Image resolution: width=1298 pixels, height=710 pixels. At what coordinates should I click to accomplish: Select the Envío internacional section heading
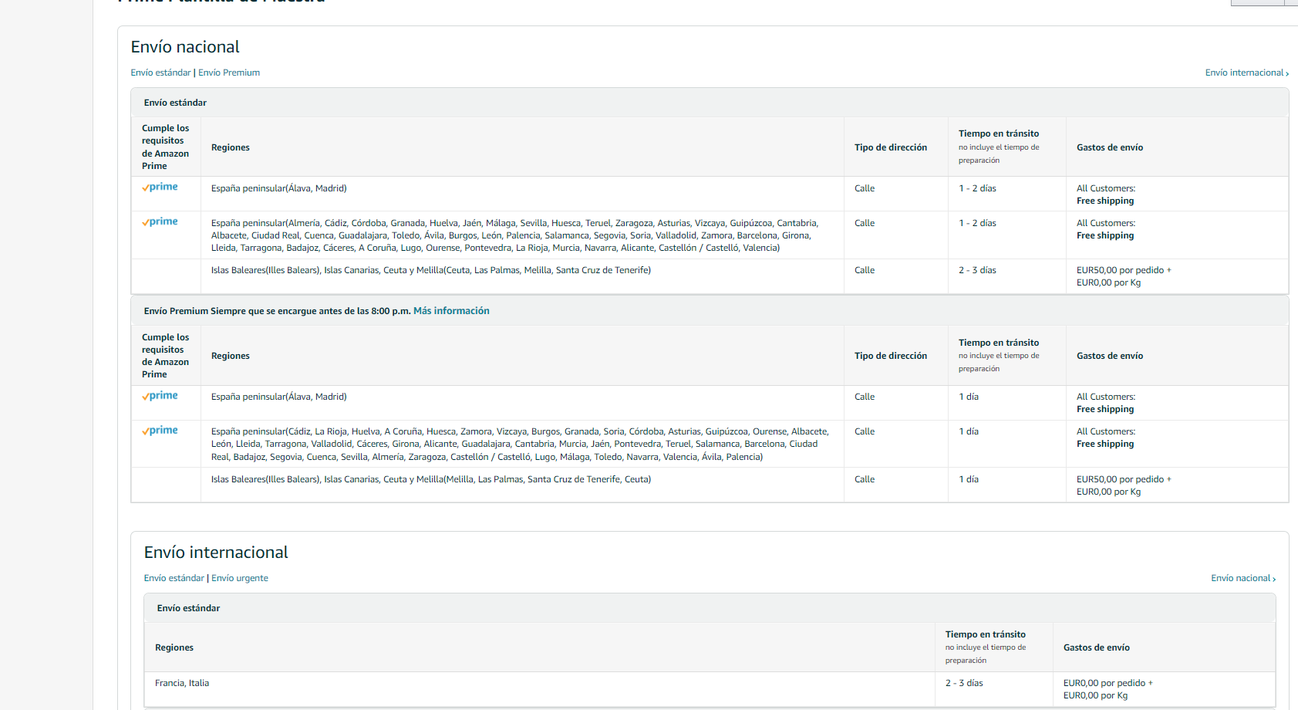[216, 553]
